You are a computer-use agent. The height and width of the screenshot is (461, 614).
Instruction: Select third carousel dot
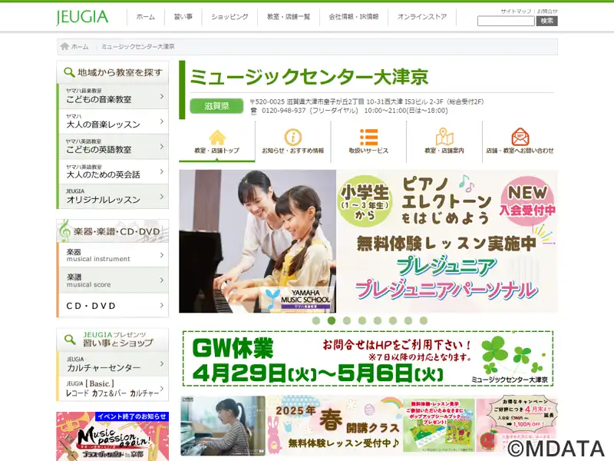point(347,320)
